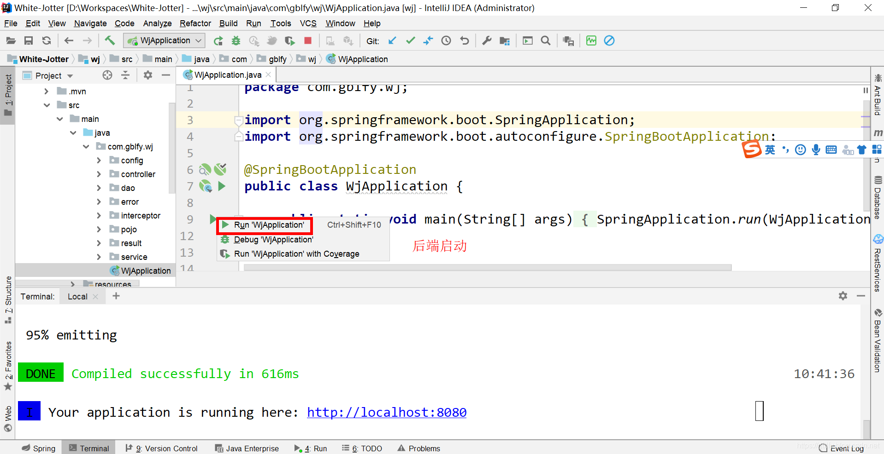Select Run 'WjApplication' with Coverage
This screenshot has width=884, height=454.
click(303, 254)
